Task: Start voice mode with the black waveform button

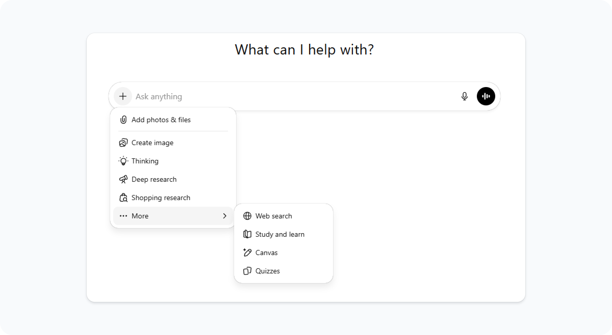Action: [x=486, y=96]
